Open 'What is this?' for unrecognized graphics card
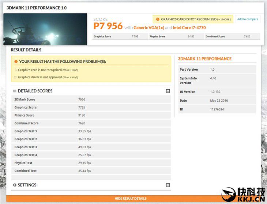Viewport: 267px width, 204px height. pyautogui.click(x=70, y=70)
